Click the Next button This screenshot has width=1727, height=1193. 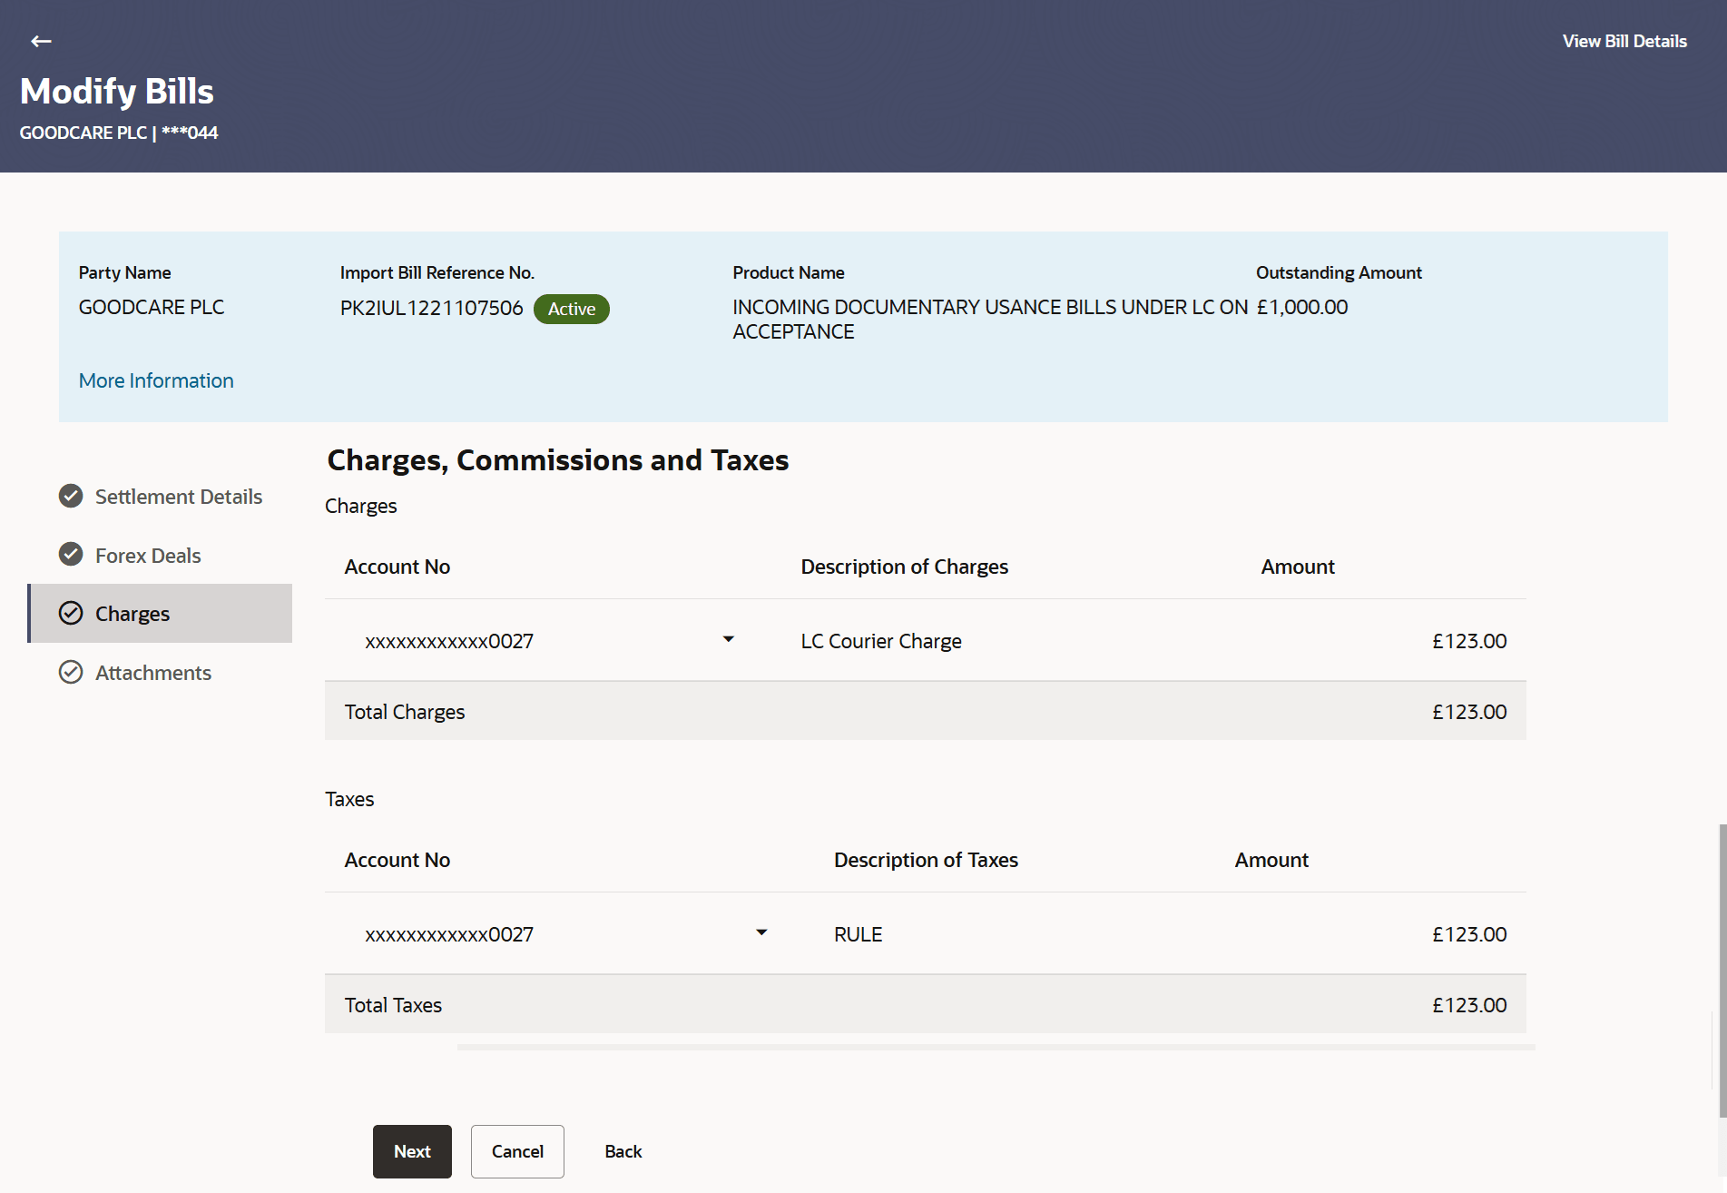(x=411, y=1150)
